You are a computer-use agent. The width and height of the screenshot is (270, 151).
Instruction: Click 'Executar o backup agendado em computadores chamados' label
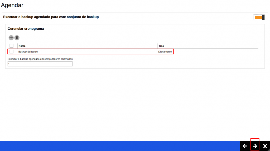coord(40,59)
